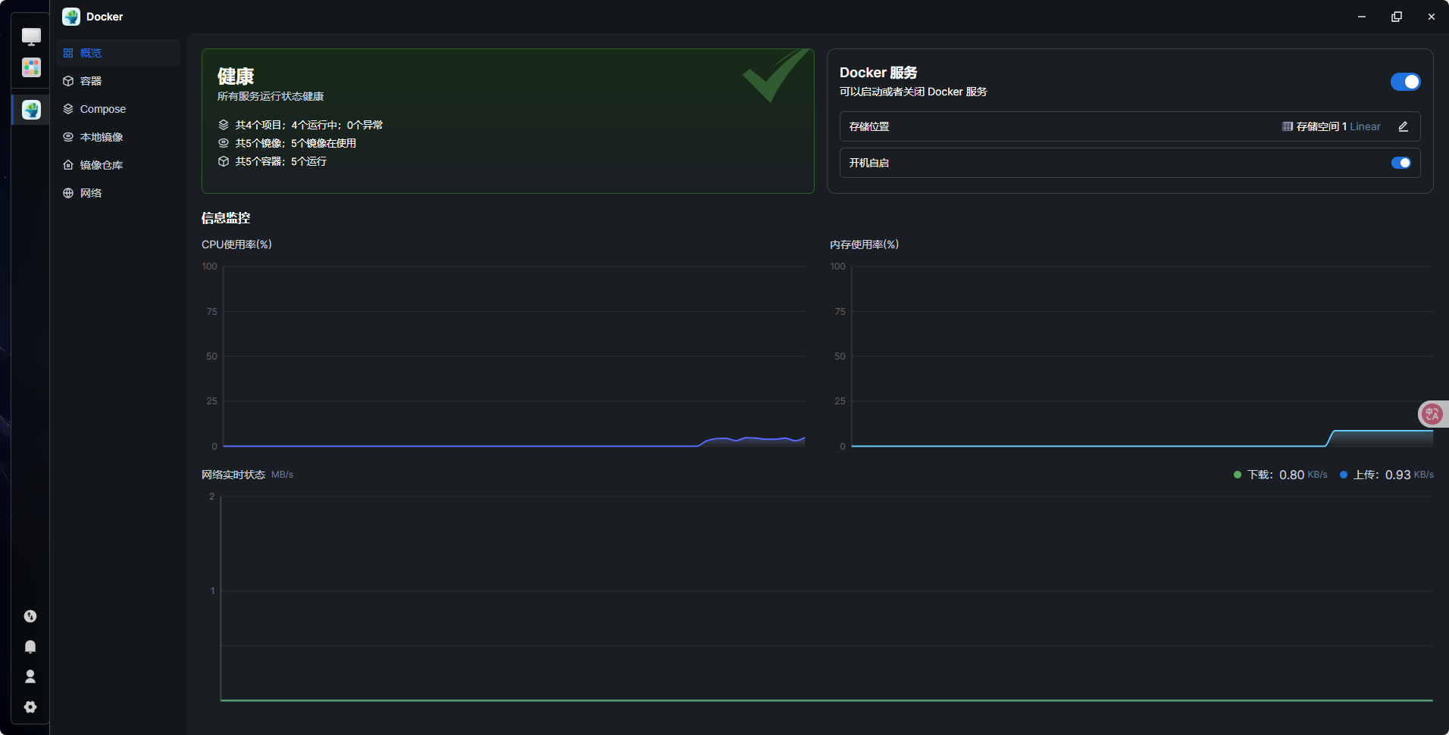
Task: Click the edit pencil for storage location
Action: click(x=1403, y=126)
